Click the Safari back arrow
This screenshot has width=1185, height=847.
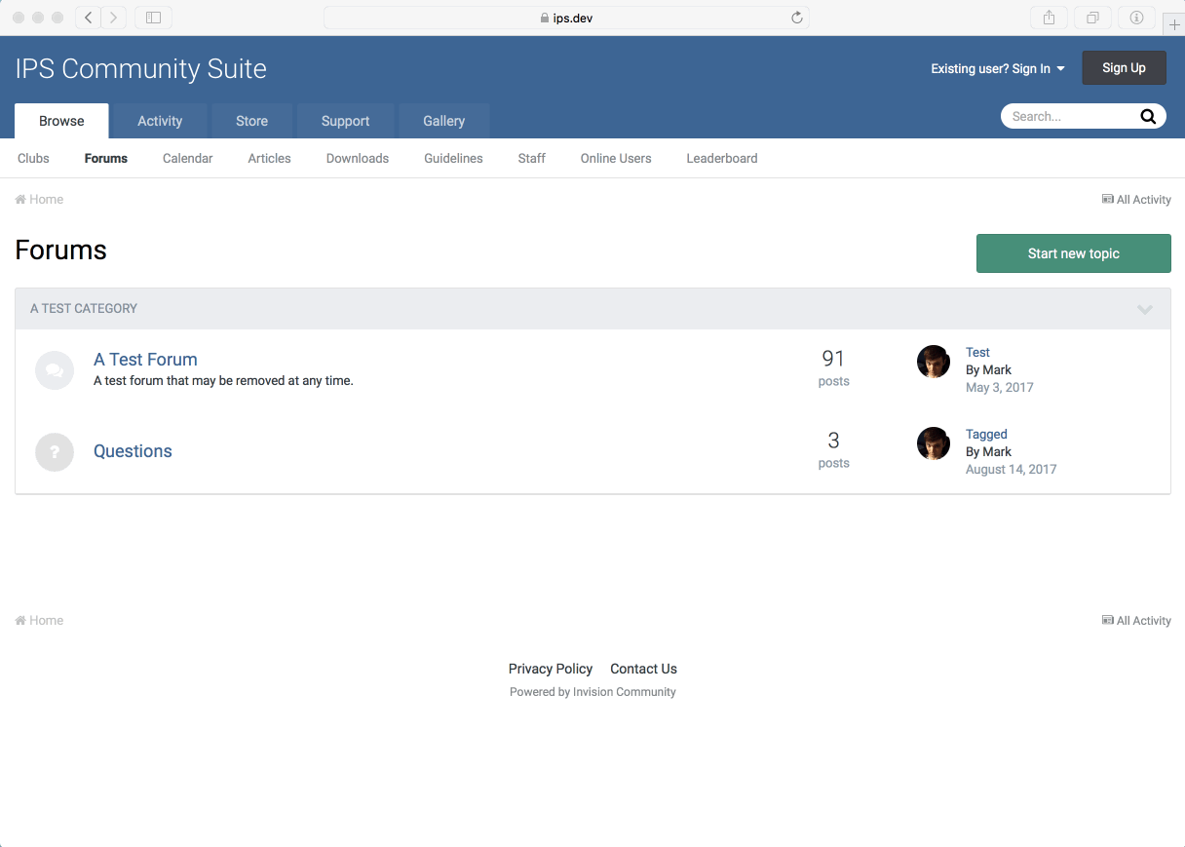click(x=88, y=18)
